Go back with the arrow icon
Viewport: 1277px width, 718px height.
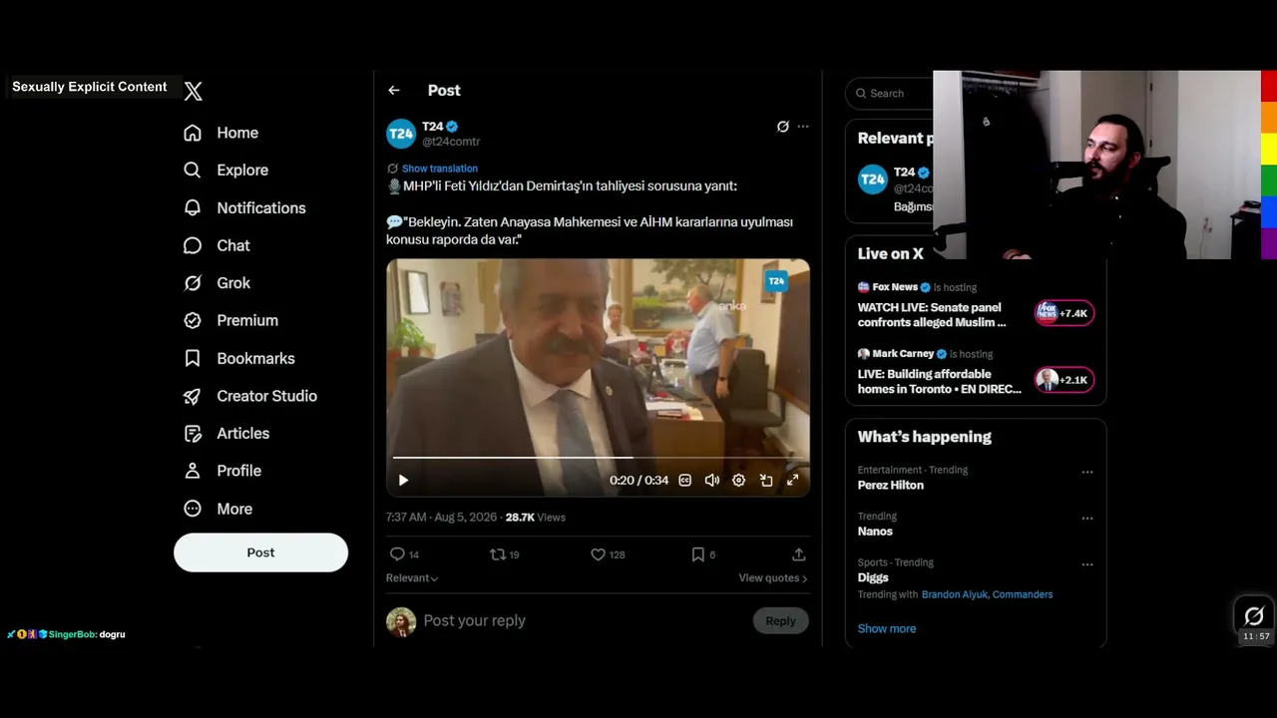[394, 91]
